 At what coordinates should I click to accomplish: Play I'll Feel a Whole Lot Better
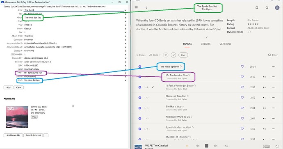(x=140, y=87)
